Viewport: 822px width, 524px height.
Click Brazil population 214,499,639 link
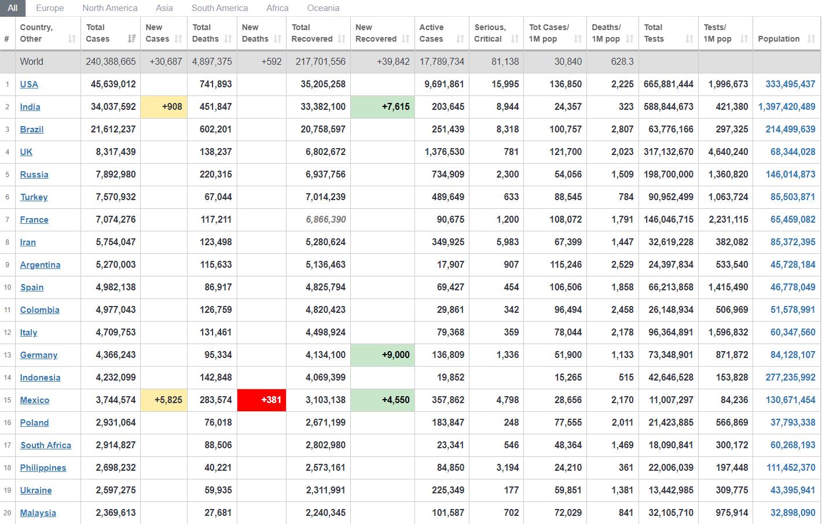pos(790,129)
